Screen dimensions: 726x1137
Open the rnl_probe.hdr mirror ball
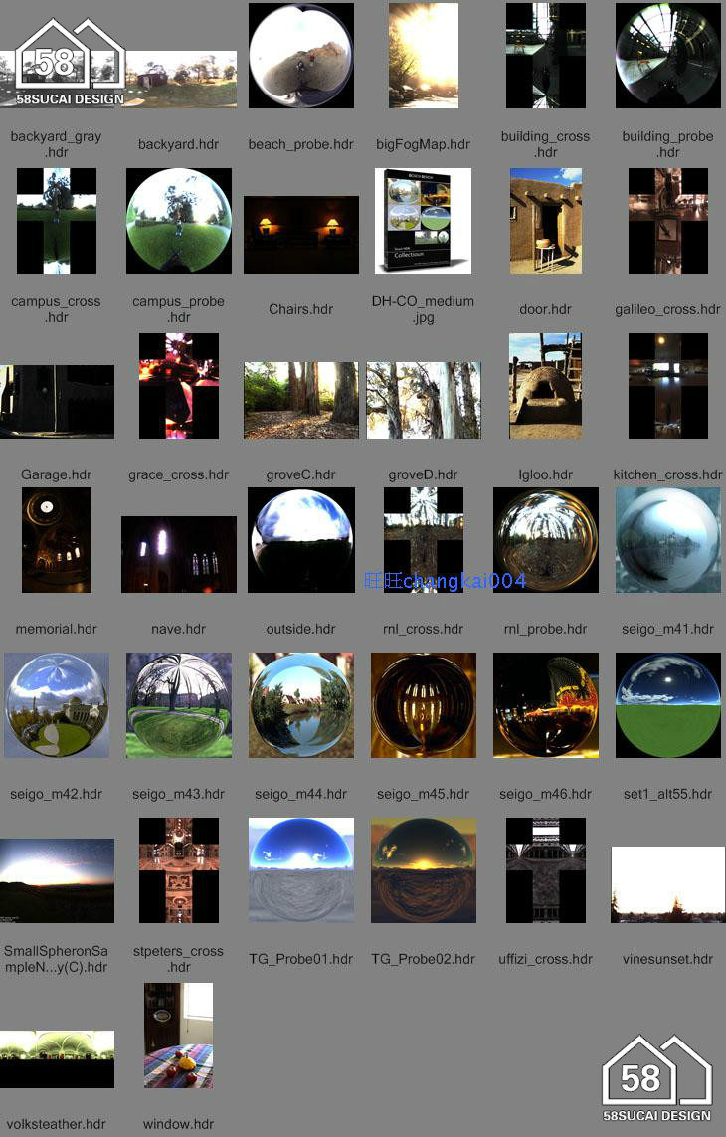(545, 540)
